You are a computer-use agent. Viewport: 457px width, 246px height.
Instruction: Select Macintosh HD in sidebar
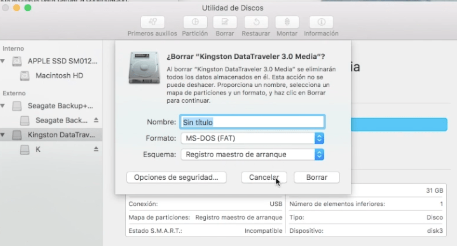pyautogui.click(x=59, y=76)
